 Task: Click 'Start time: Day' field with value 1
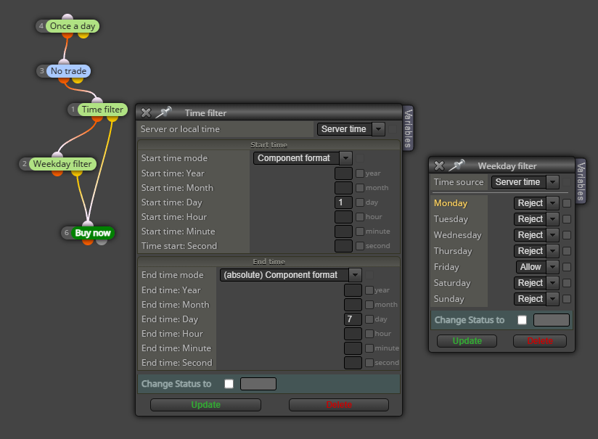click(343, 202)
